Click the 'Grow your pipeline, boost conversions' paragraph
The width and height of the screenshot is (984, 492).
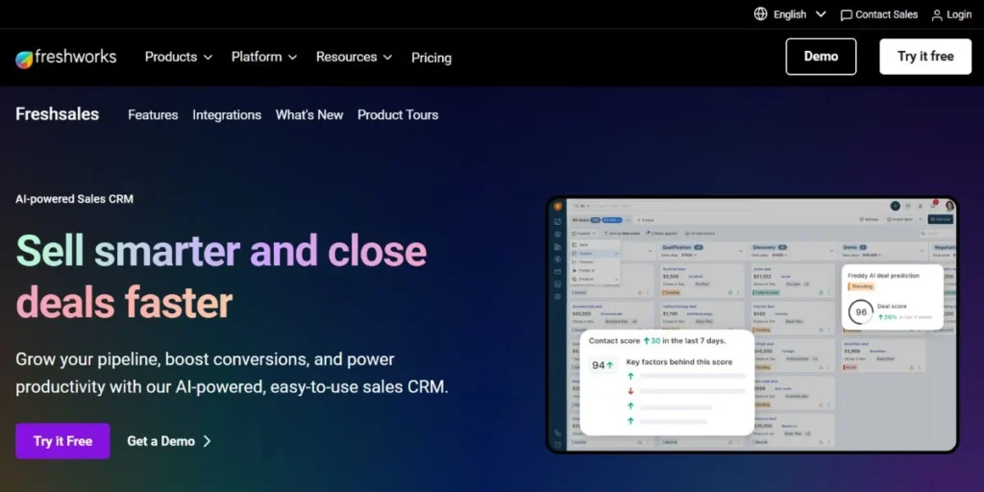(233, 374)
